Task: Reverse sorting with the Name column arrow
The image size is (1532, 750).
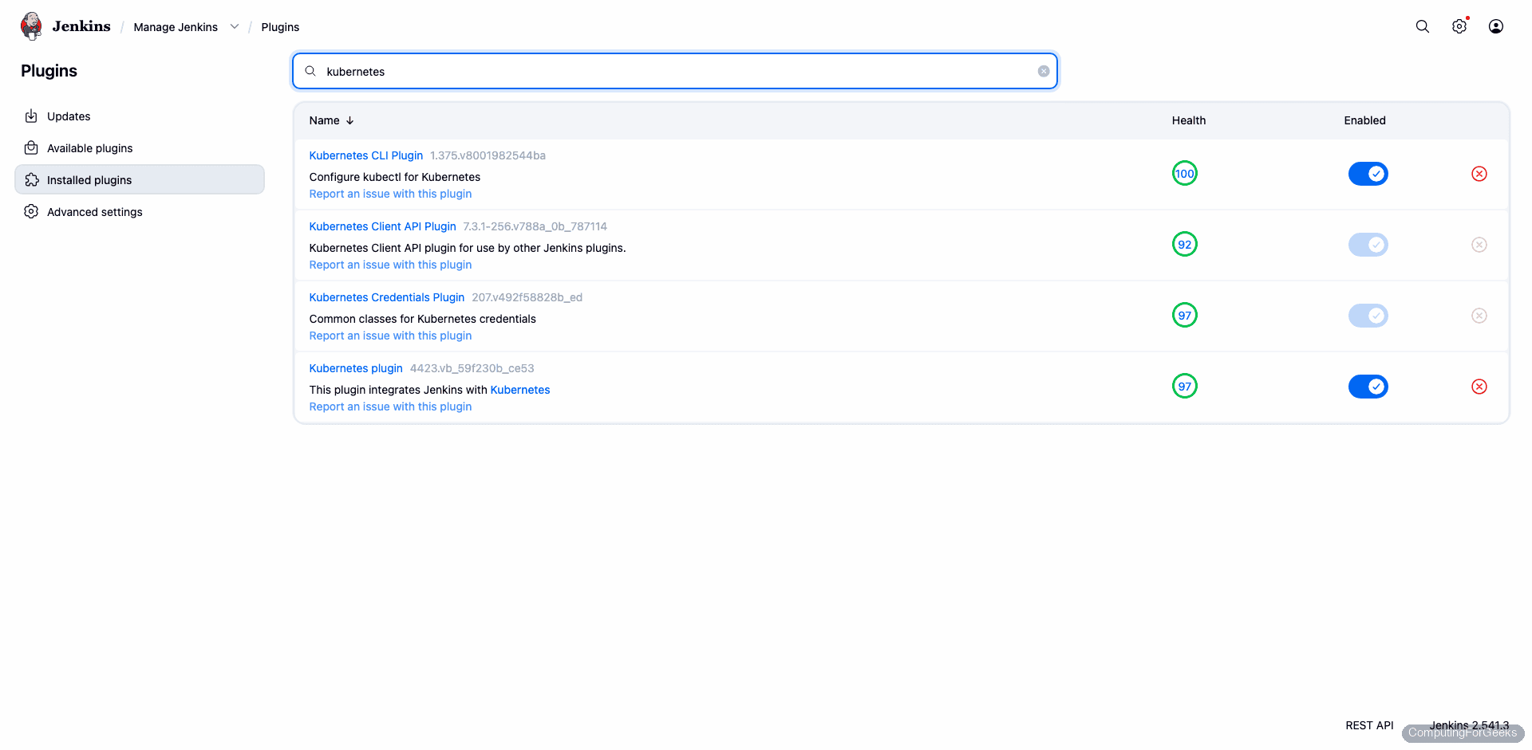Action: pos(349,120)
